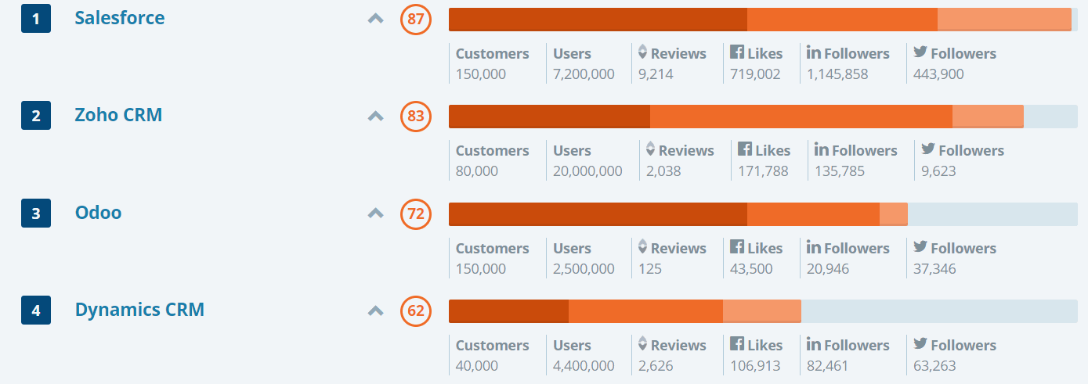The image size is (1088, 384).
Task: Select Zoho CRM Twitter followers 9,623
Action: 938,171
